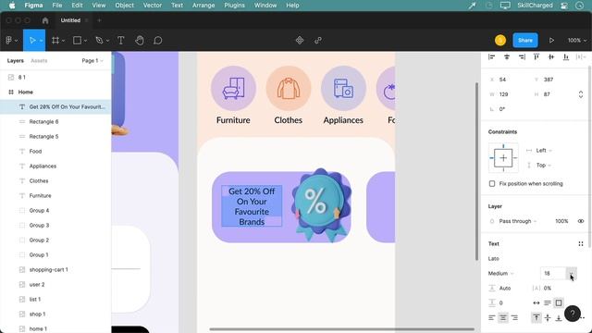Align selection to the top
The height and width of the screenshot is (333, 592).
pos(536,57)
